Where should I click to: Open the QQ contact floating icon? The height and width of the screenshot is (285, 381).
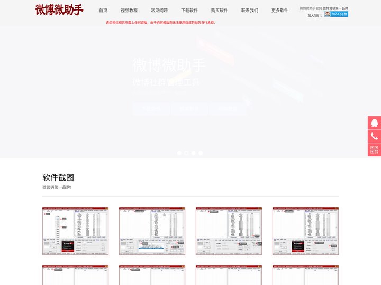[x=374, y=122]
